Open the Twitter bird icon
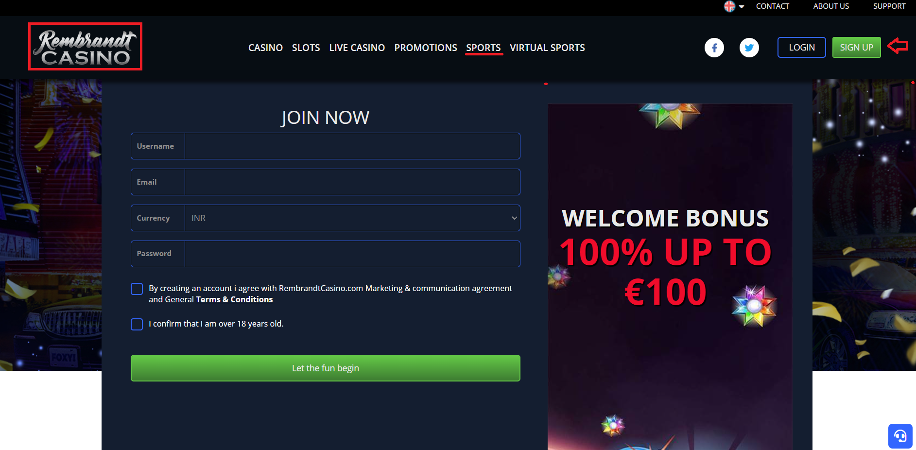The image size is (916, 450). [749, 48]
